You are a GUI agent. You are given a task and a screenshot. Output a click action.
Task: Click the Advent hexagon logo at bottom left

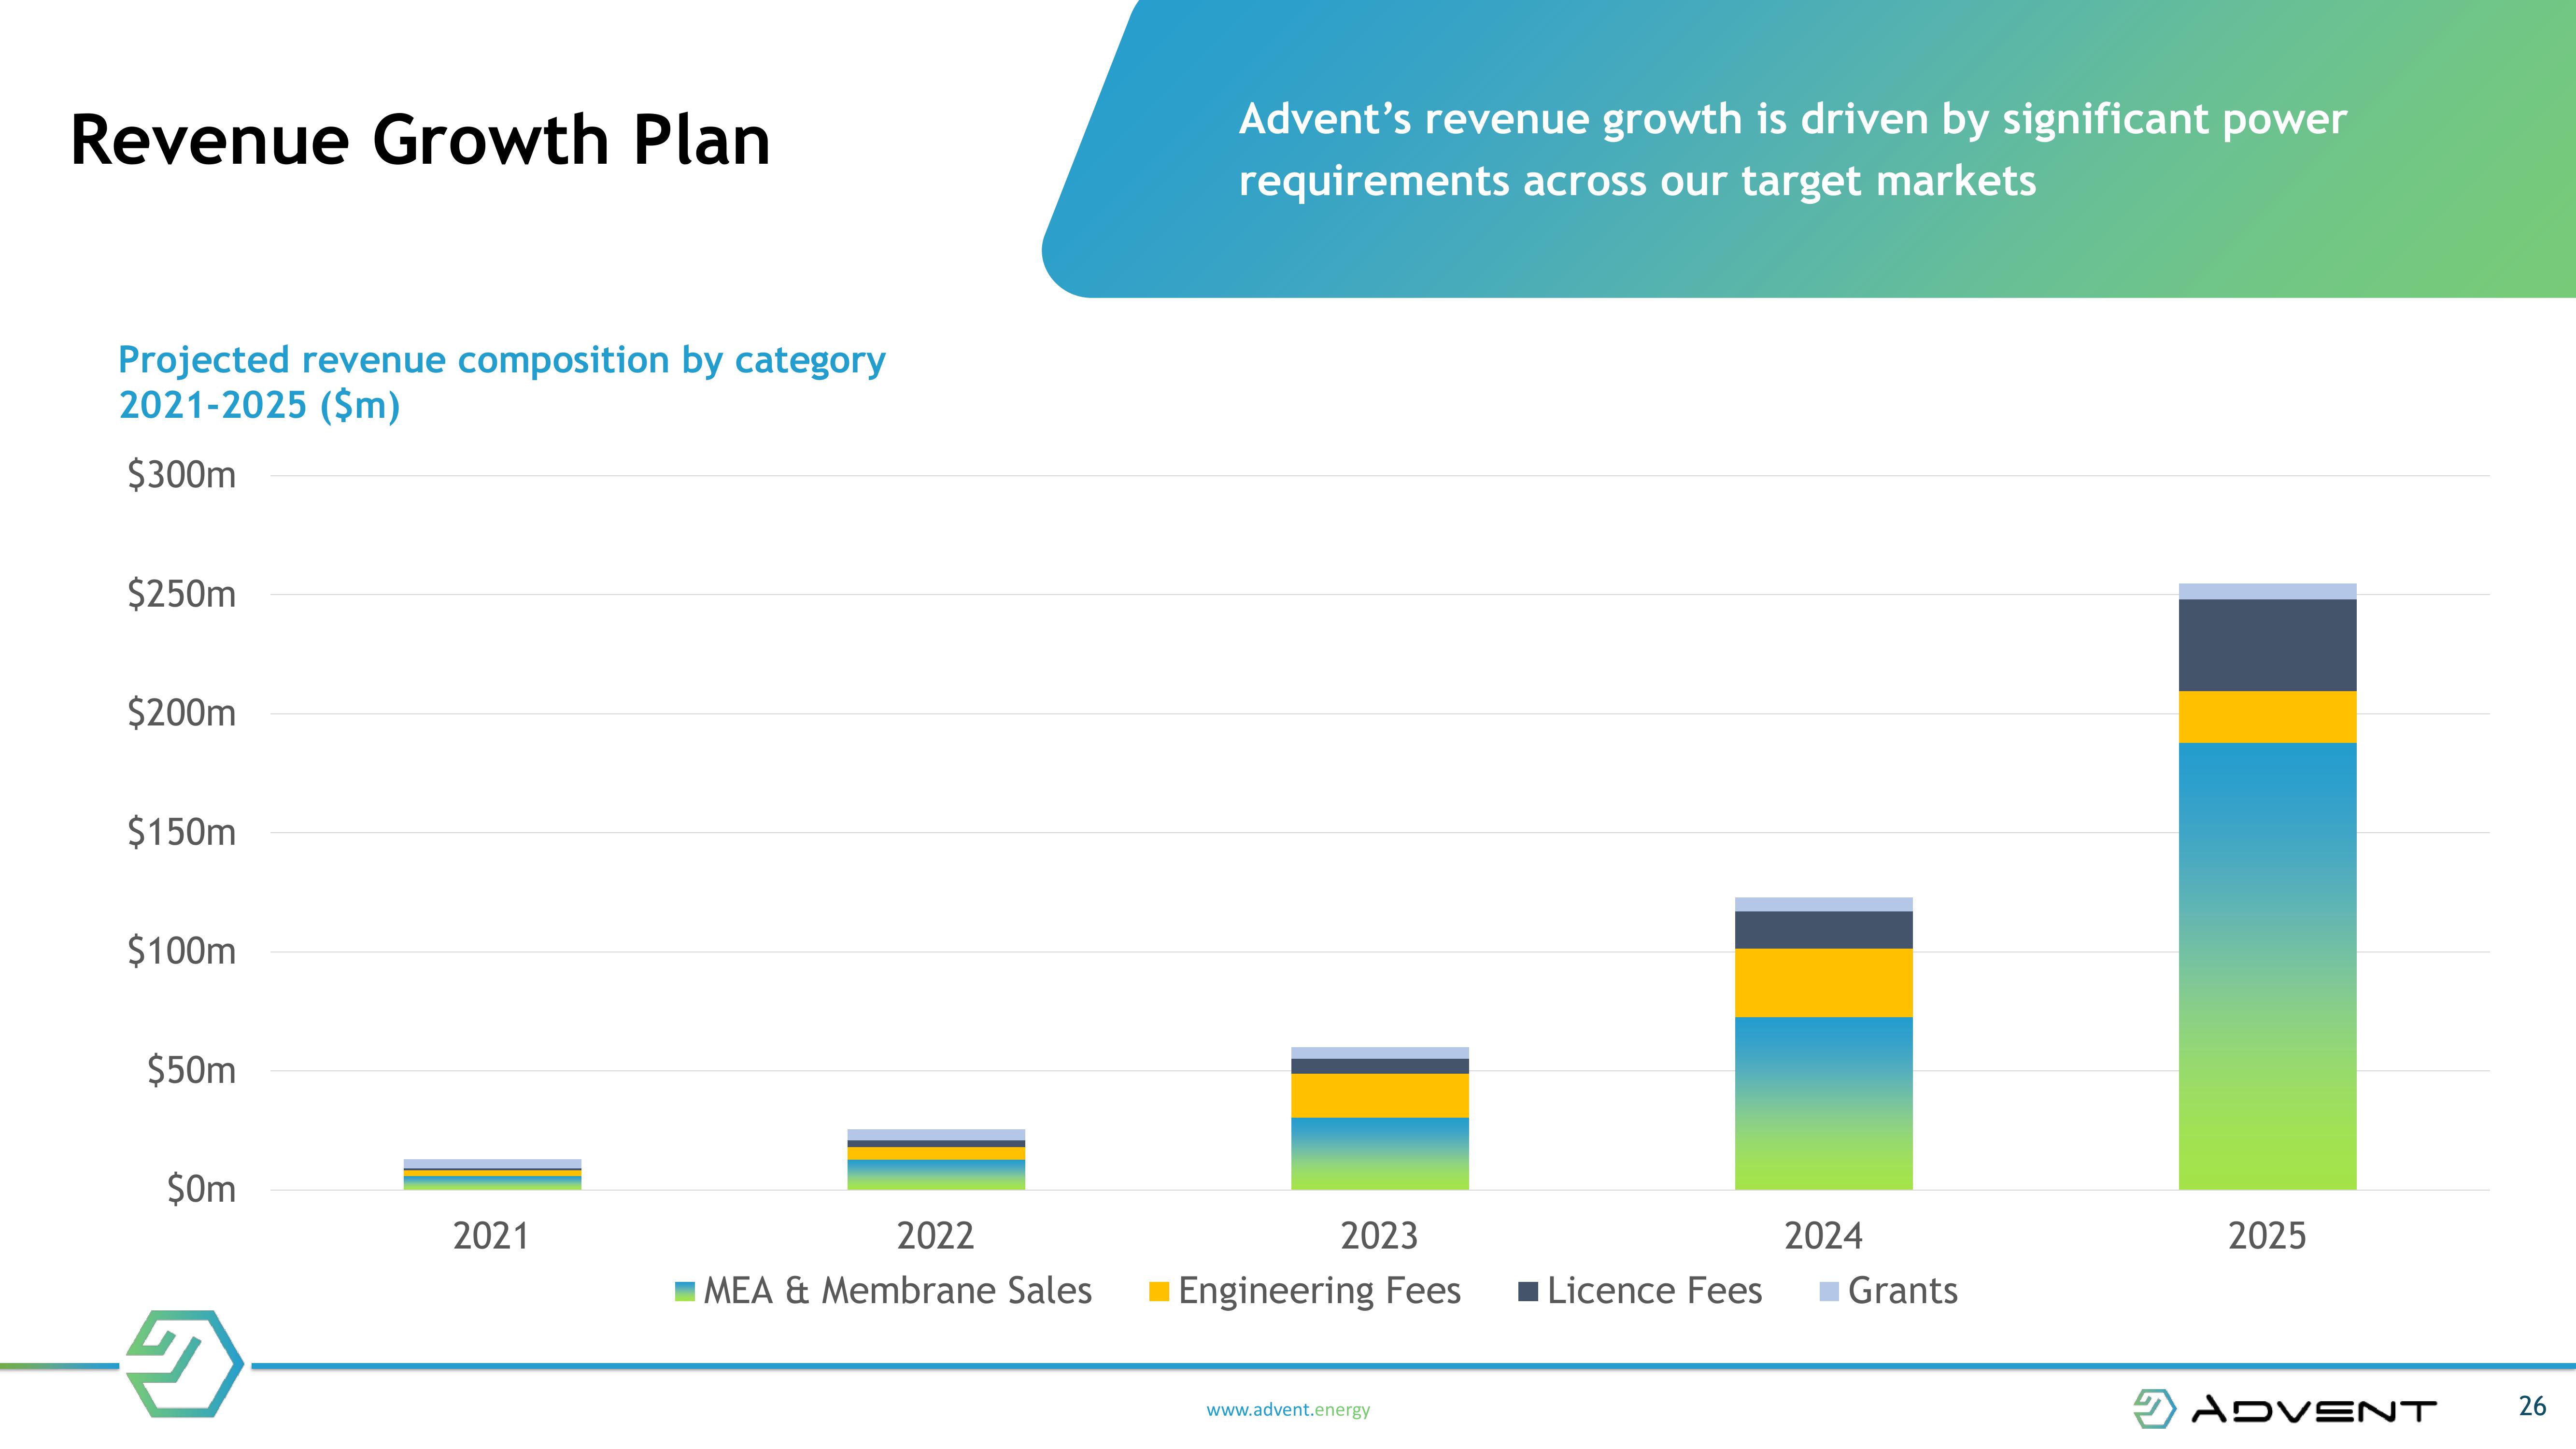click(x=185, y=1363)
